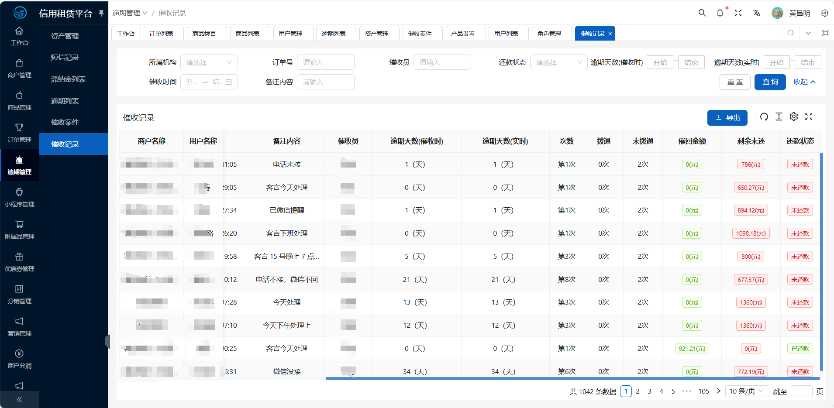Open 分销管理 in the sidebar
This screenshot has width=834, height=408.
click(19, 295)
